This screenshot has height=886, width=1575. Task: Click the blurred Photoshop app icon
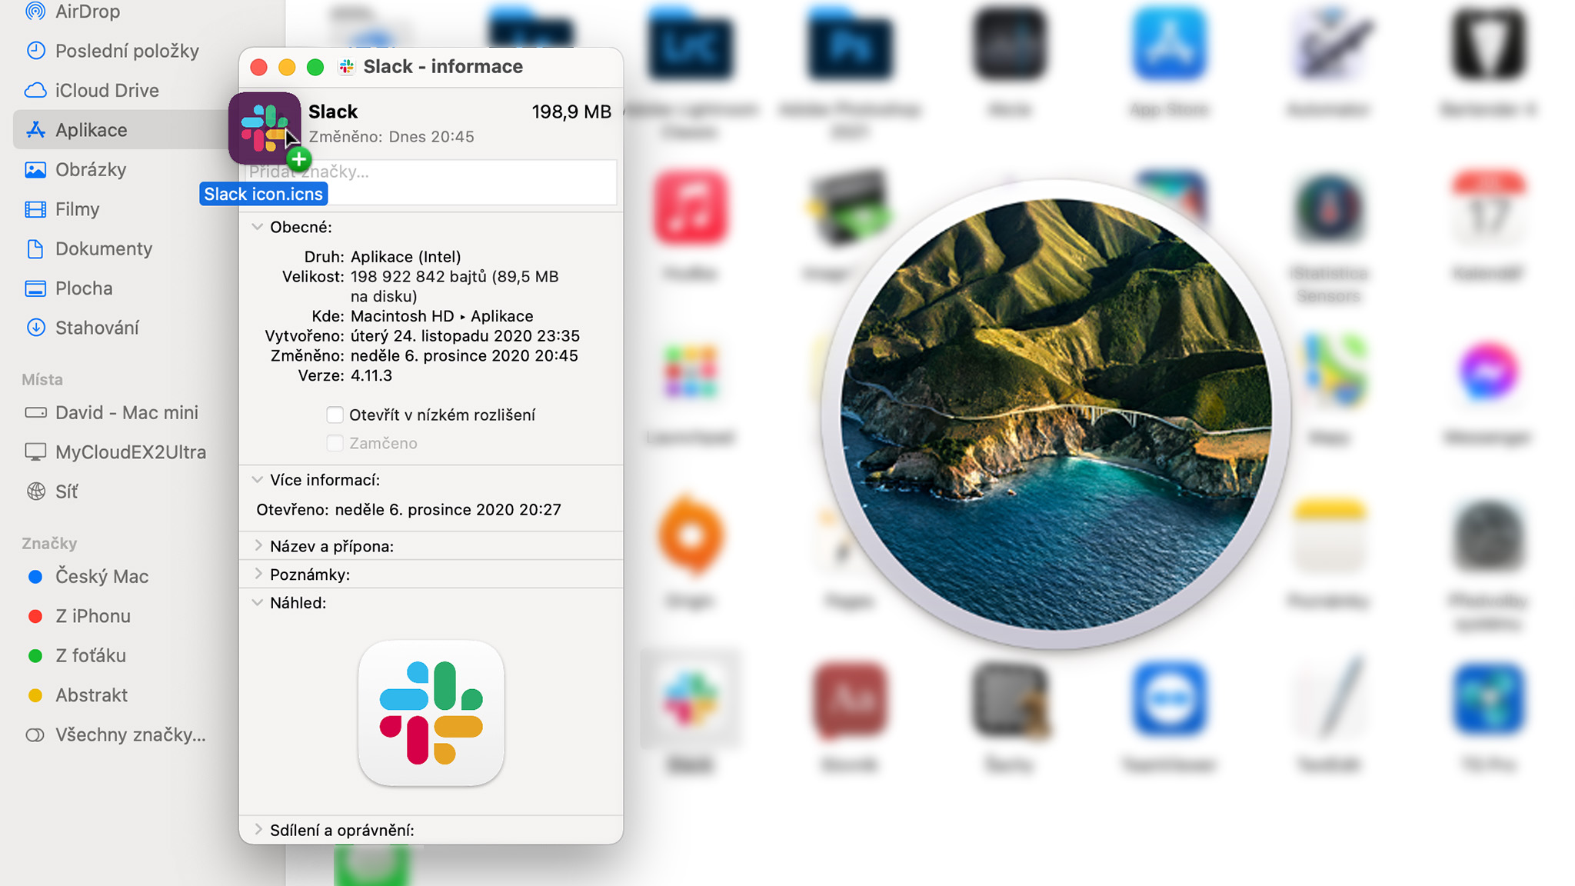tap(849, 45)
